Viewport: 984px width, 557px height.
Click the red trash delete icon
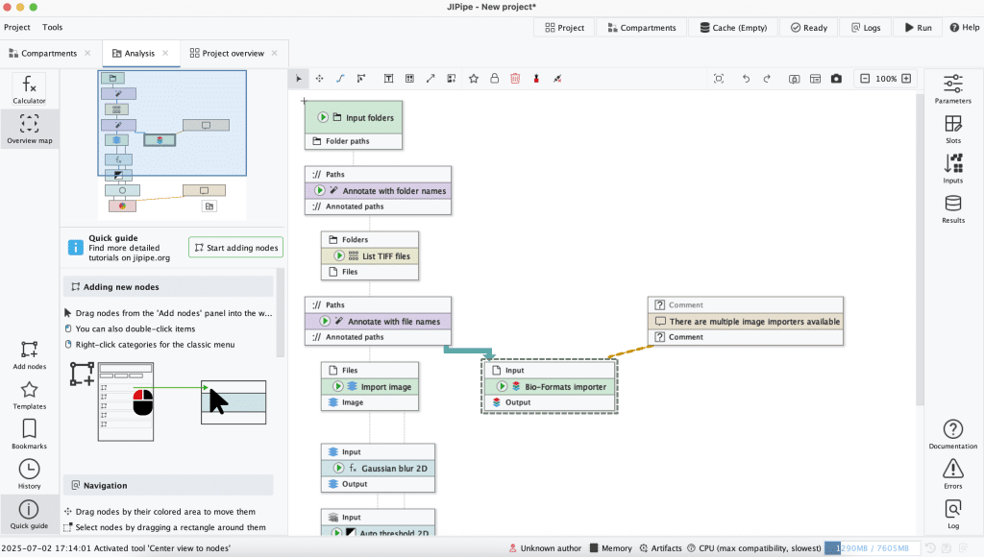click(515, 79)
